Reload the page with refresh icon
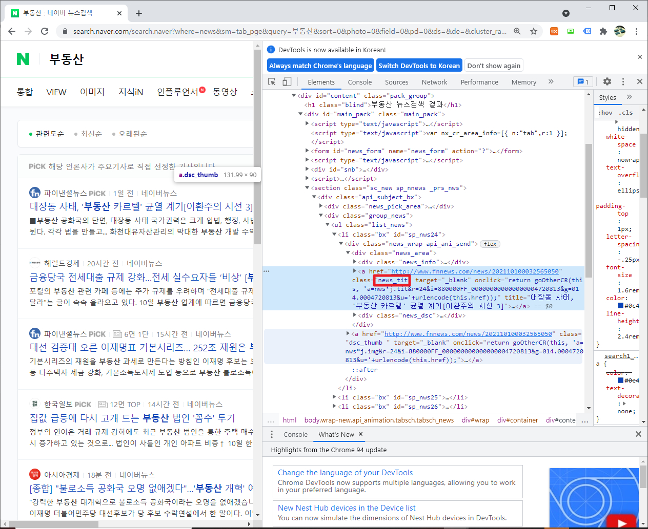Screen dimensions: 648x529 click(x=45, y=31)
